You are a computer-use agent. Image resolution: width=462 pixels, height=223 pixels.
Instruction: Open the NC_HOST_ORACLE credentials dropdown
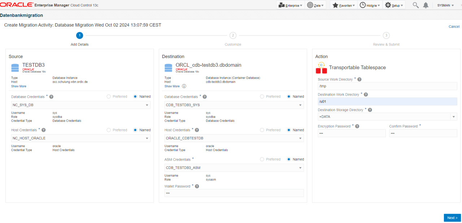click(x=81, y=138)
